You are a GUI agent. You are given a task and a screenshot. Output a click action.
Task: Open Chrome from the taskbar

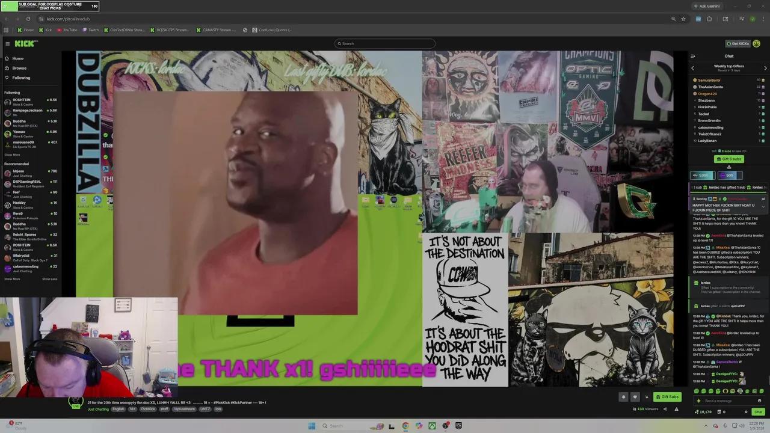[405, 426]
